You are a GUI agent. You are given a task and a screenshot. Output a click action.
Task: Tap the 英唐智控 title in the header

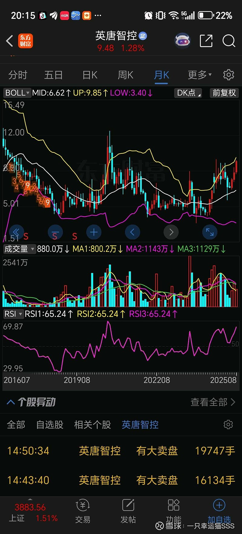click(x=116, y=36)
